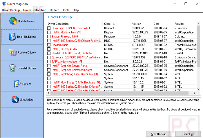
Task: Click the Start Backup button
Action: (159, 134)
